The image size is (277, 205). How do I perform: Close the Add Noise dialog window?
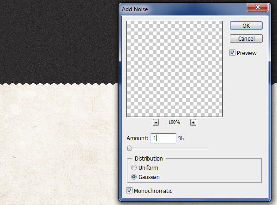(x=258, y=7)
